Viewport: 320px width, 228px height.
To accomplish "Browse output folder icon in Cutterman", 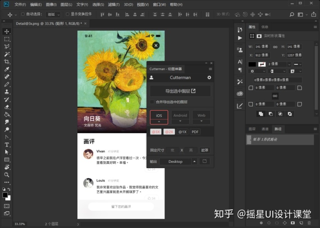I will (204, 161).
